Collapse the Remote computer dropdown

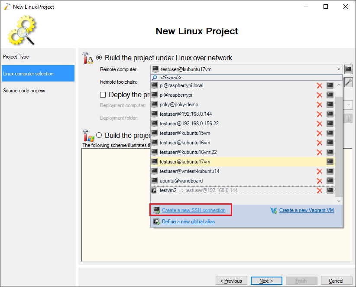pyautogui.click(x=339, y=69)
